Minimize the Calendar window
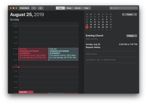Screen dimensions: 147x104 [x=13, y=8]
